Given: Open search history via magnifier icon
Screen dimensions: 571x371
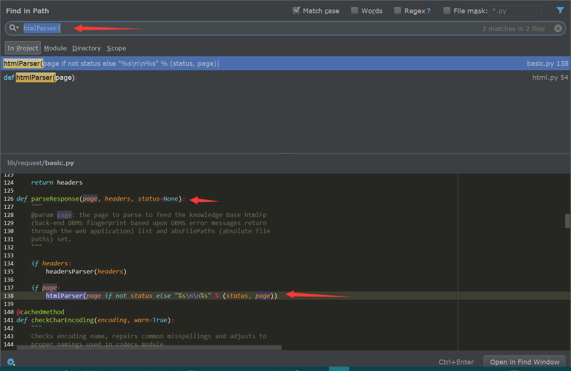Looking at the screenshot, I should [14, 28].
